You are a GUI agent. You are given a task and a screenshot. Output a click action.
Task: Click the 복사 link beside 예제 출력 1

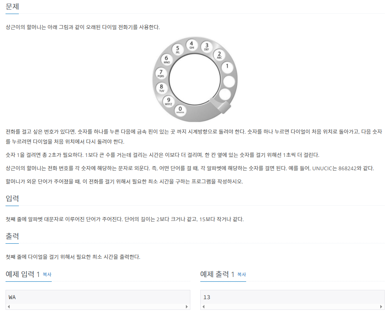click(241, 274)
